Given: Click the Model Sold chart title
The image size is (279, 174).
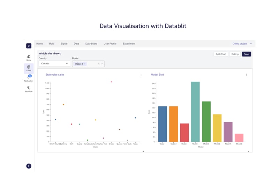Looking at the screenshot, I should 157,75.
